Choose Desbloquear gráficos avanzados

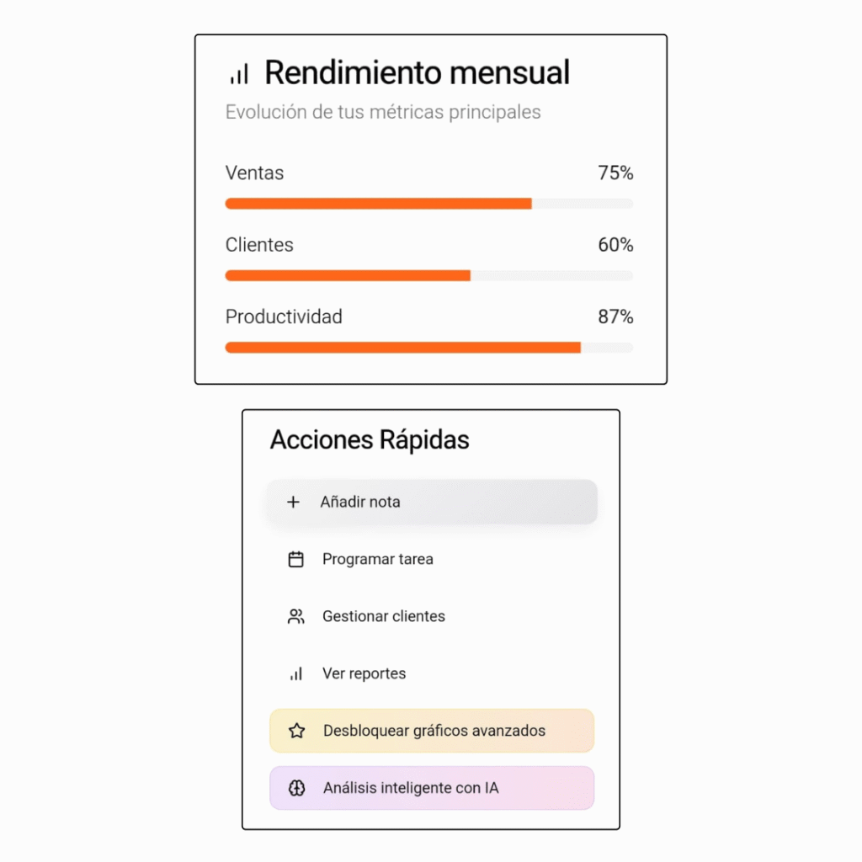434,732
